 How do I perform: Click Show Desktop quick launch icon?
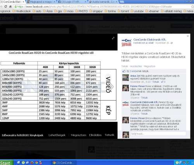tap(19, 163)
